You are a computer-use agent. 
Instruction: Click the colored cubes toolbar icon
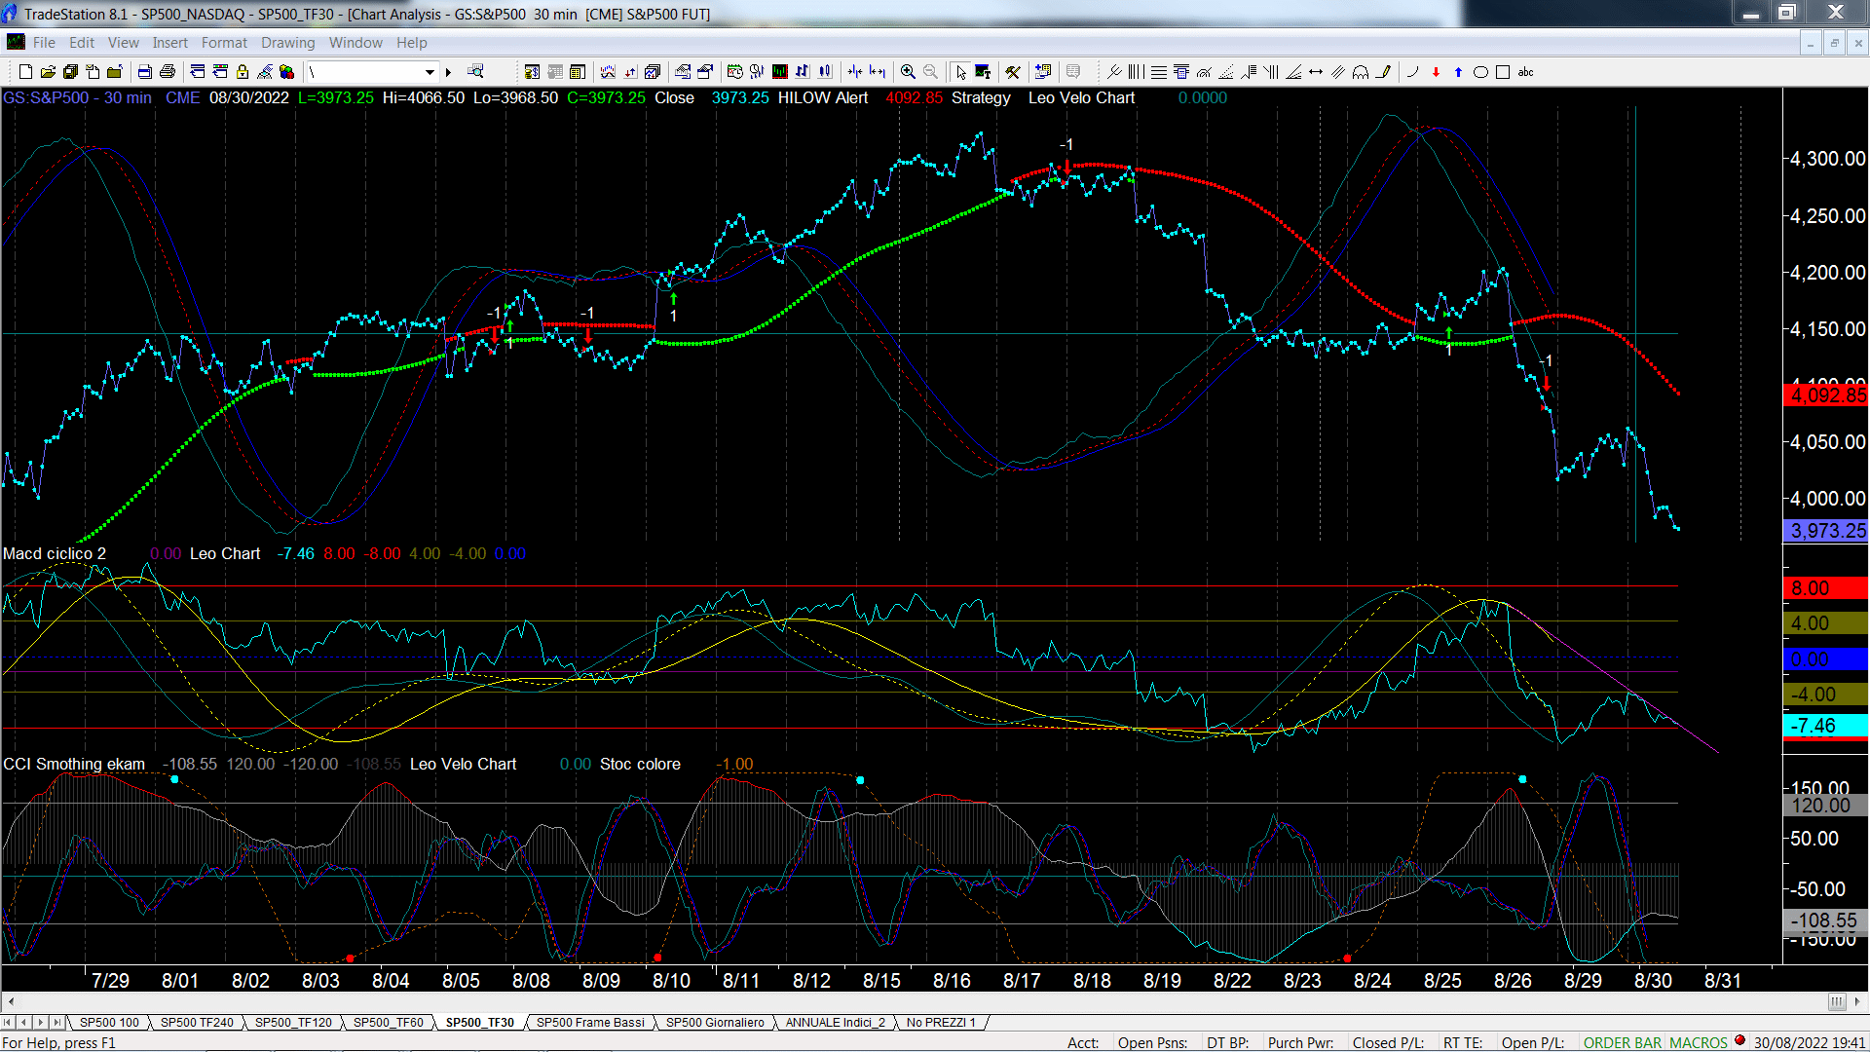286,72
